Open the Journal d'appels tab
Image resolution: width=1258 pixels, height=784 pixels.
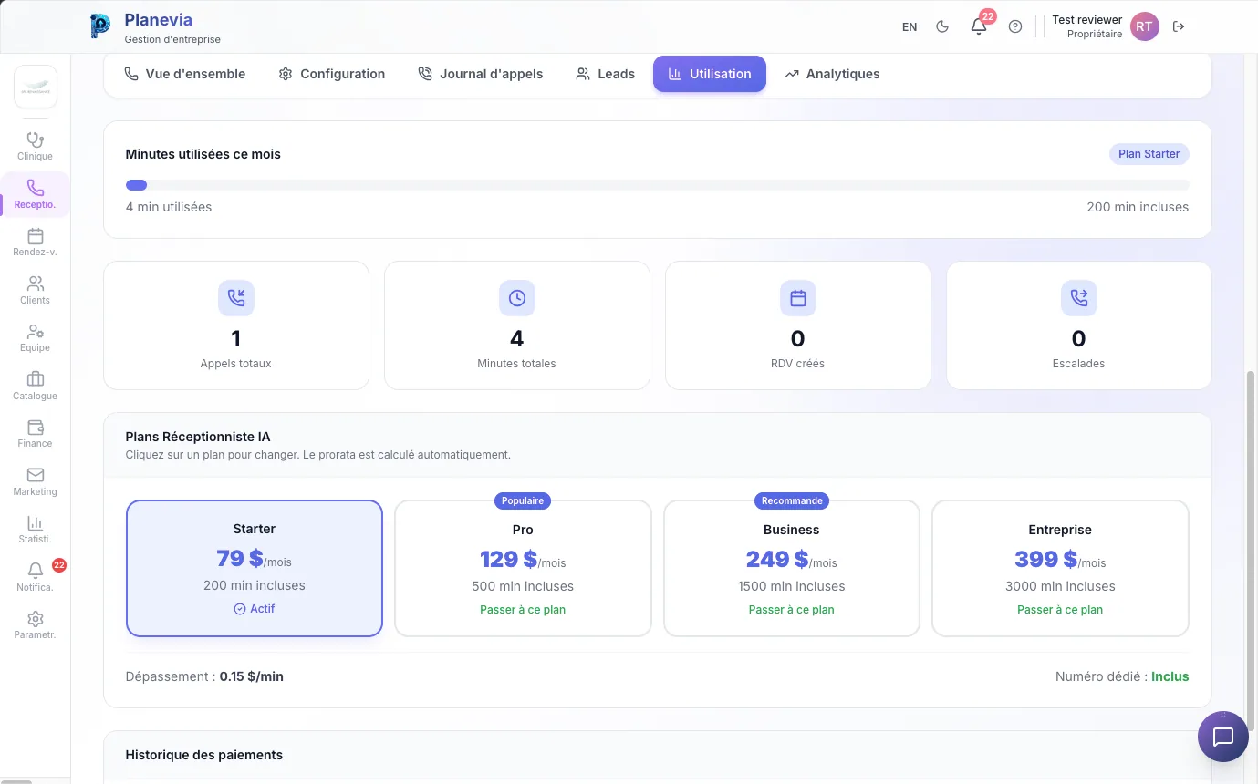tap(481, 74)
